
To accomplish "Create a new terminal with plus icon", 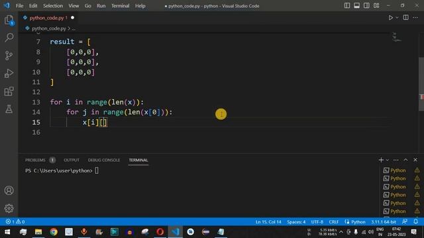I will tap(381, 160).
